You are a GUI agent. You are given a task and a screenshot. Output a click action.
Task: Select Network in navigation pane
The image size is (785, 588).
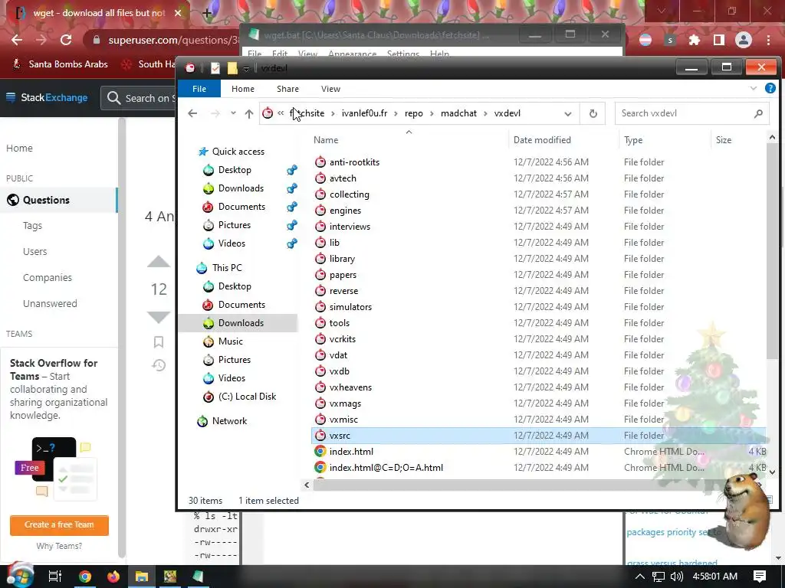pos(228,421)
